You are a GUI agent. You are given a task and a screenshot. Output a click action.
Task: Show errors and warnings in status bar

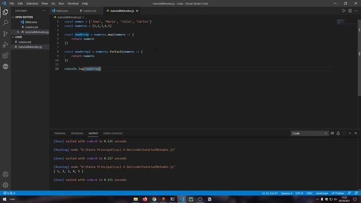tap(9, 193)
